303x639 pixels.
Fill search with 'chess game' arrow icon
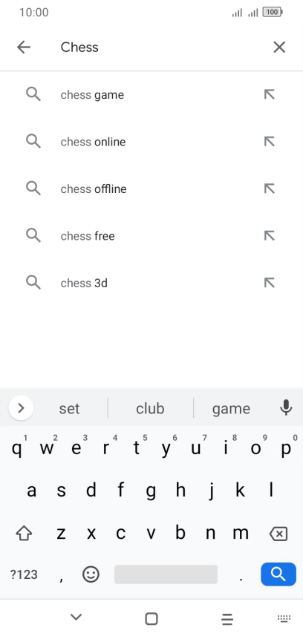click(x=269, y=94)
